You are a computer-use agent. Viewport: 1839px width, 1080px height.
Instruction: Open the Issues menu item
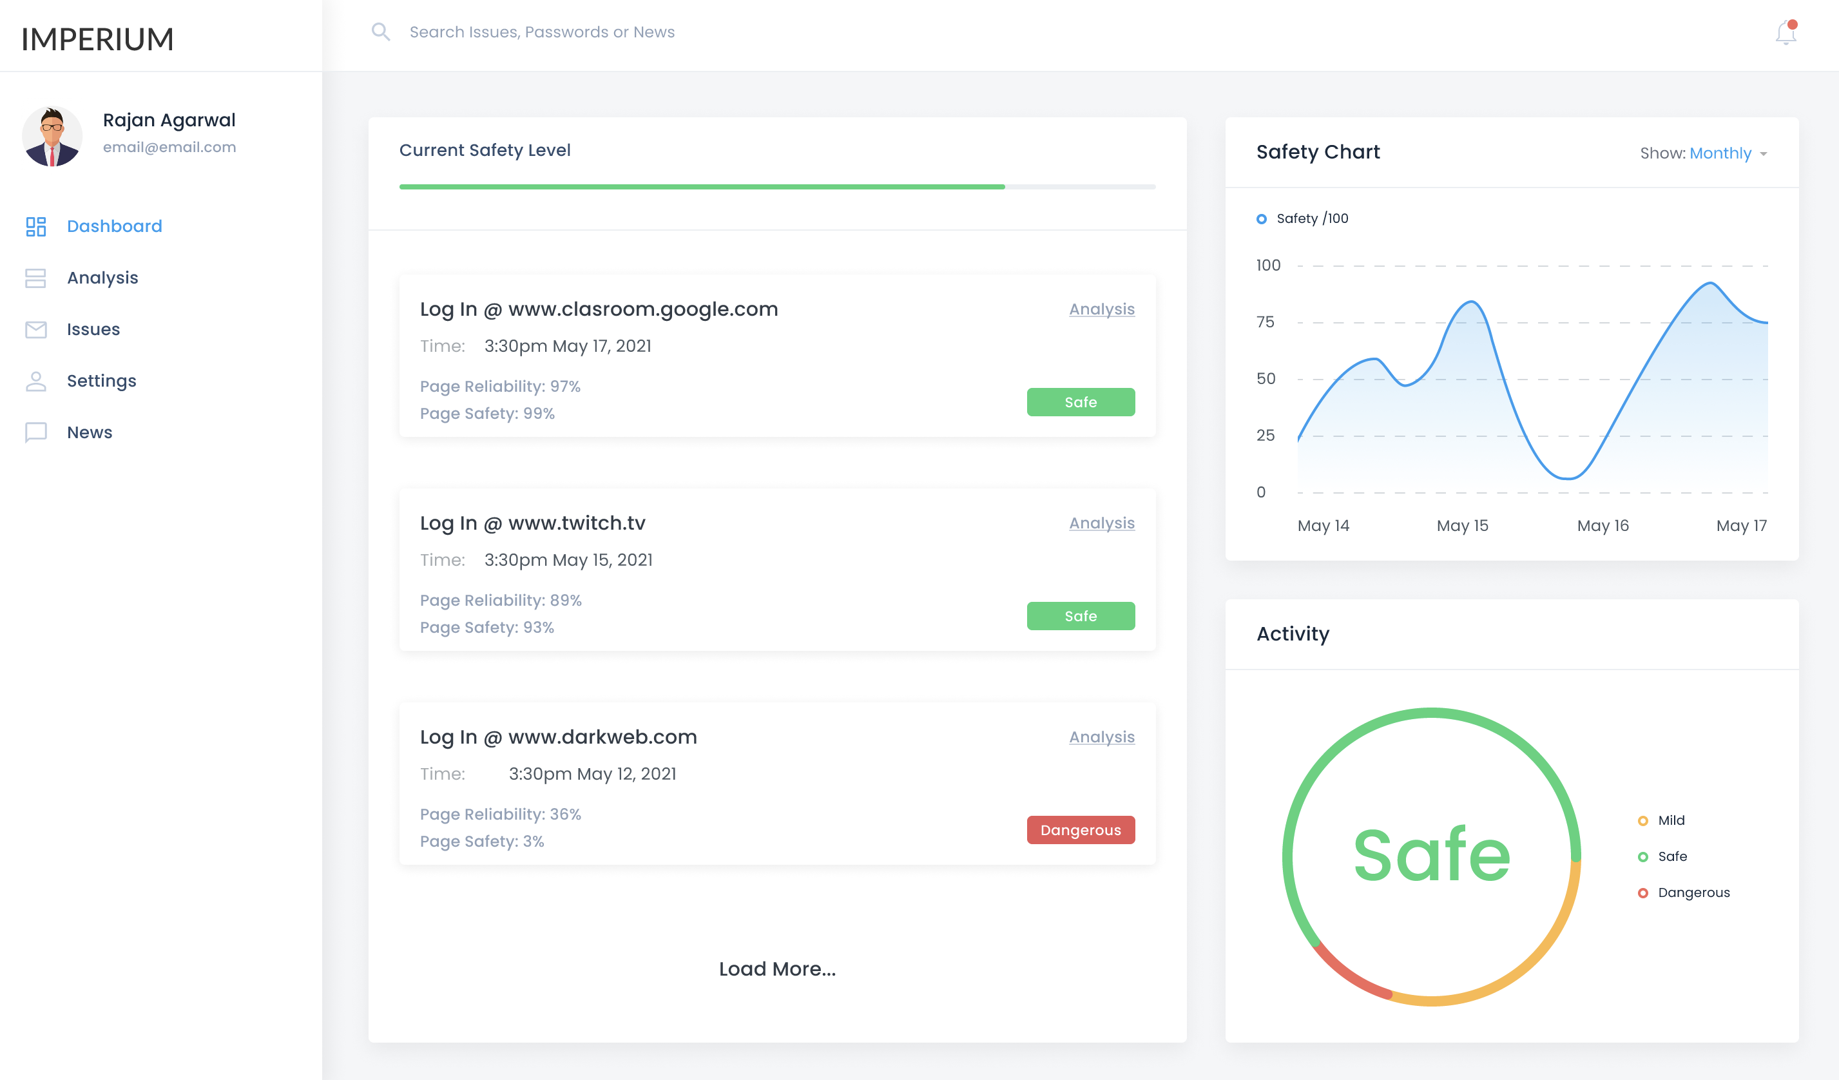click(x=93, y=330)
